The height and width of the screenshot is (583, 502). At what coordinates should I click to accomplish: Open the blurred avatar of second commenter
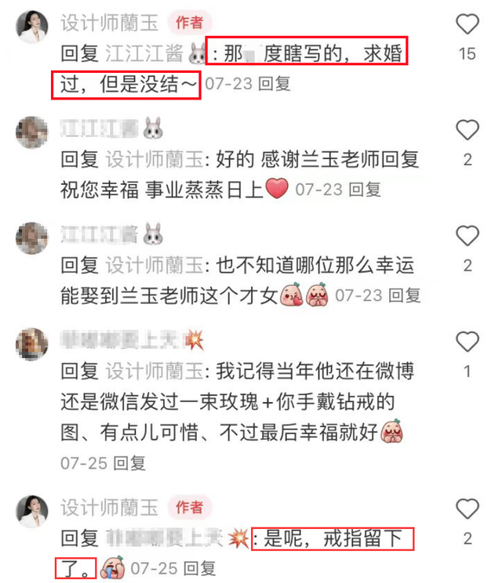click(32, 132)
